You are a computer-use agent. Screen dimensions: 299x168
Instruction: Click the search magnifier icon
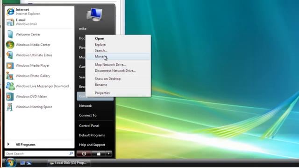tap(71, 154)
